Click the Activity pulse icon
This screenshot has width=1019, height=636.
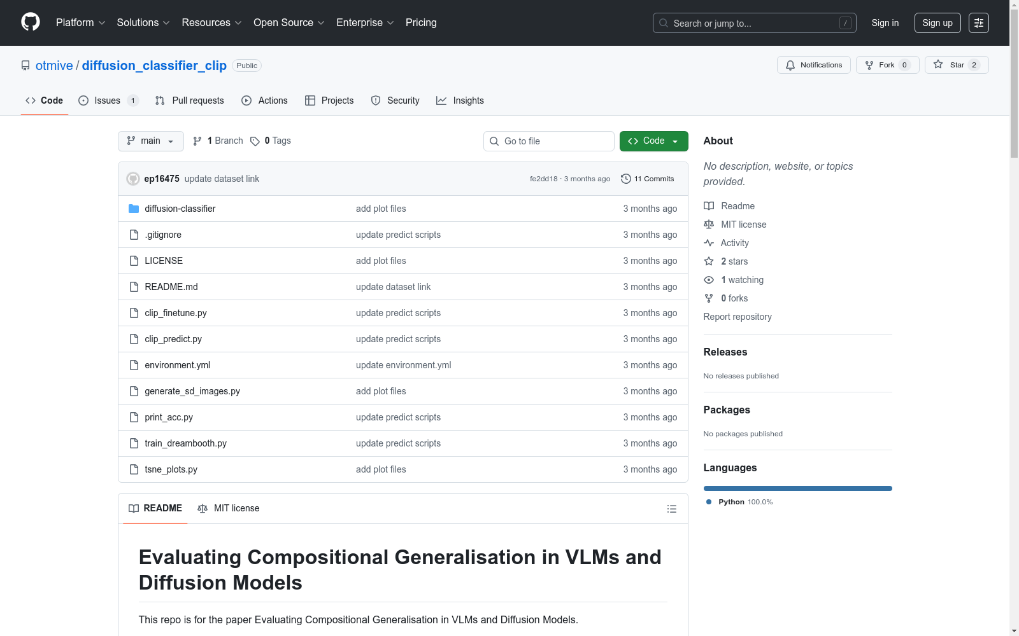pos(709,243)
